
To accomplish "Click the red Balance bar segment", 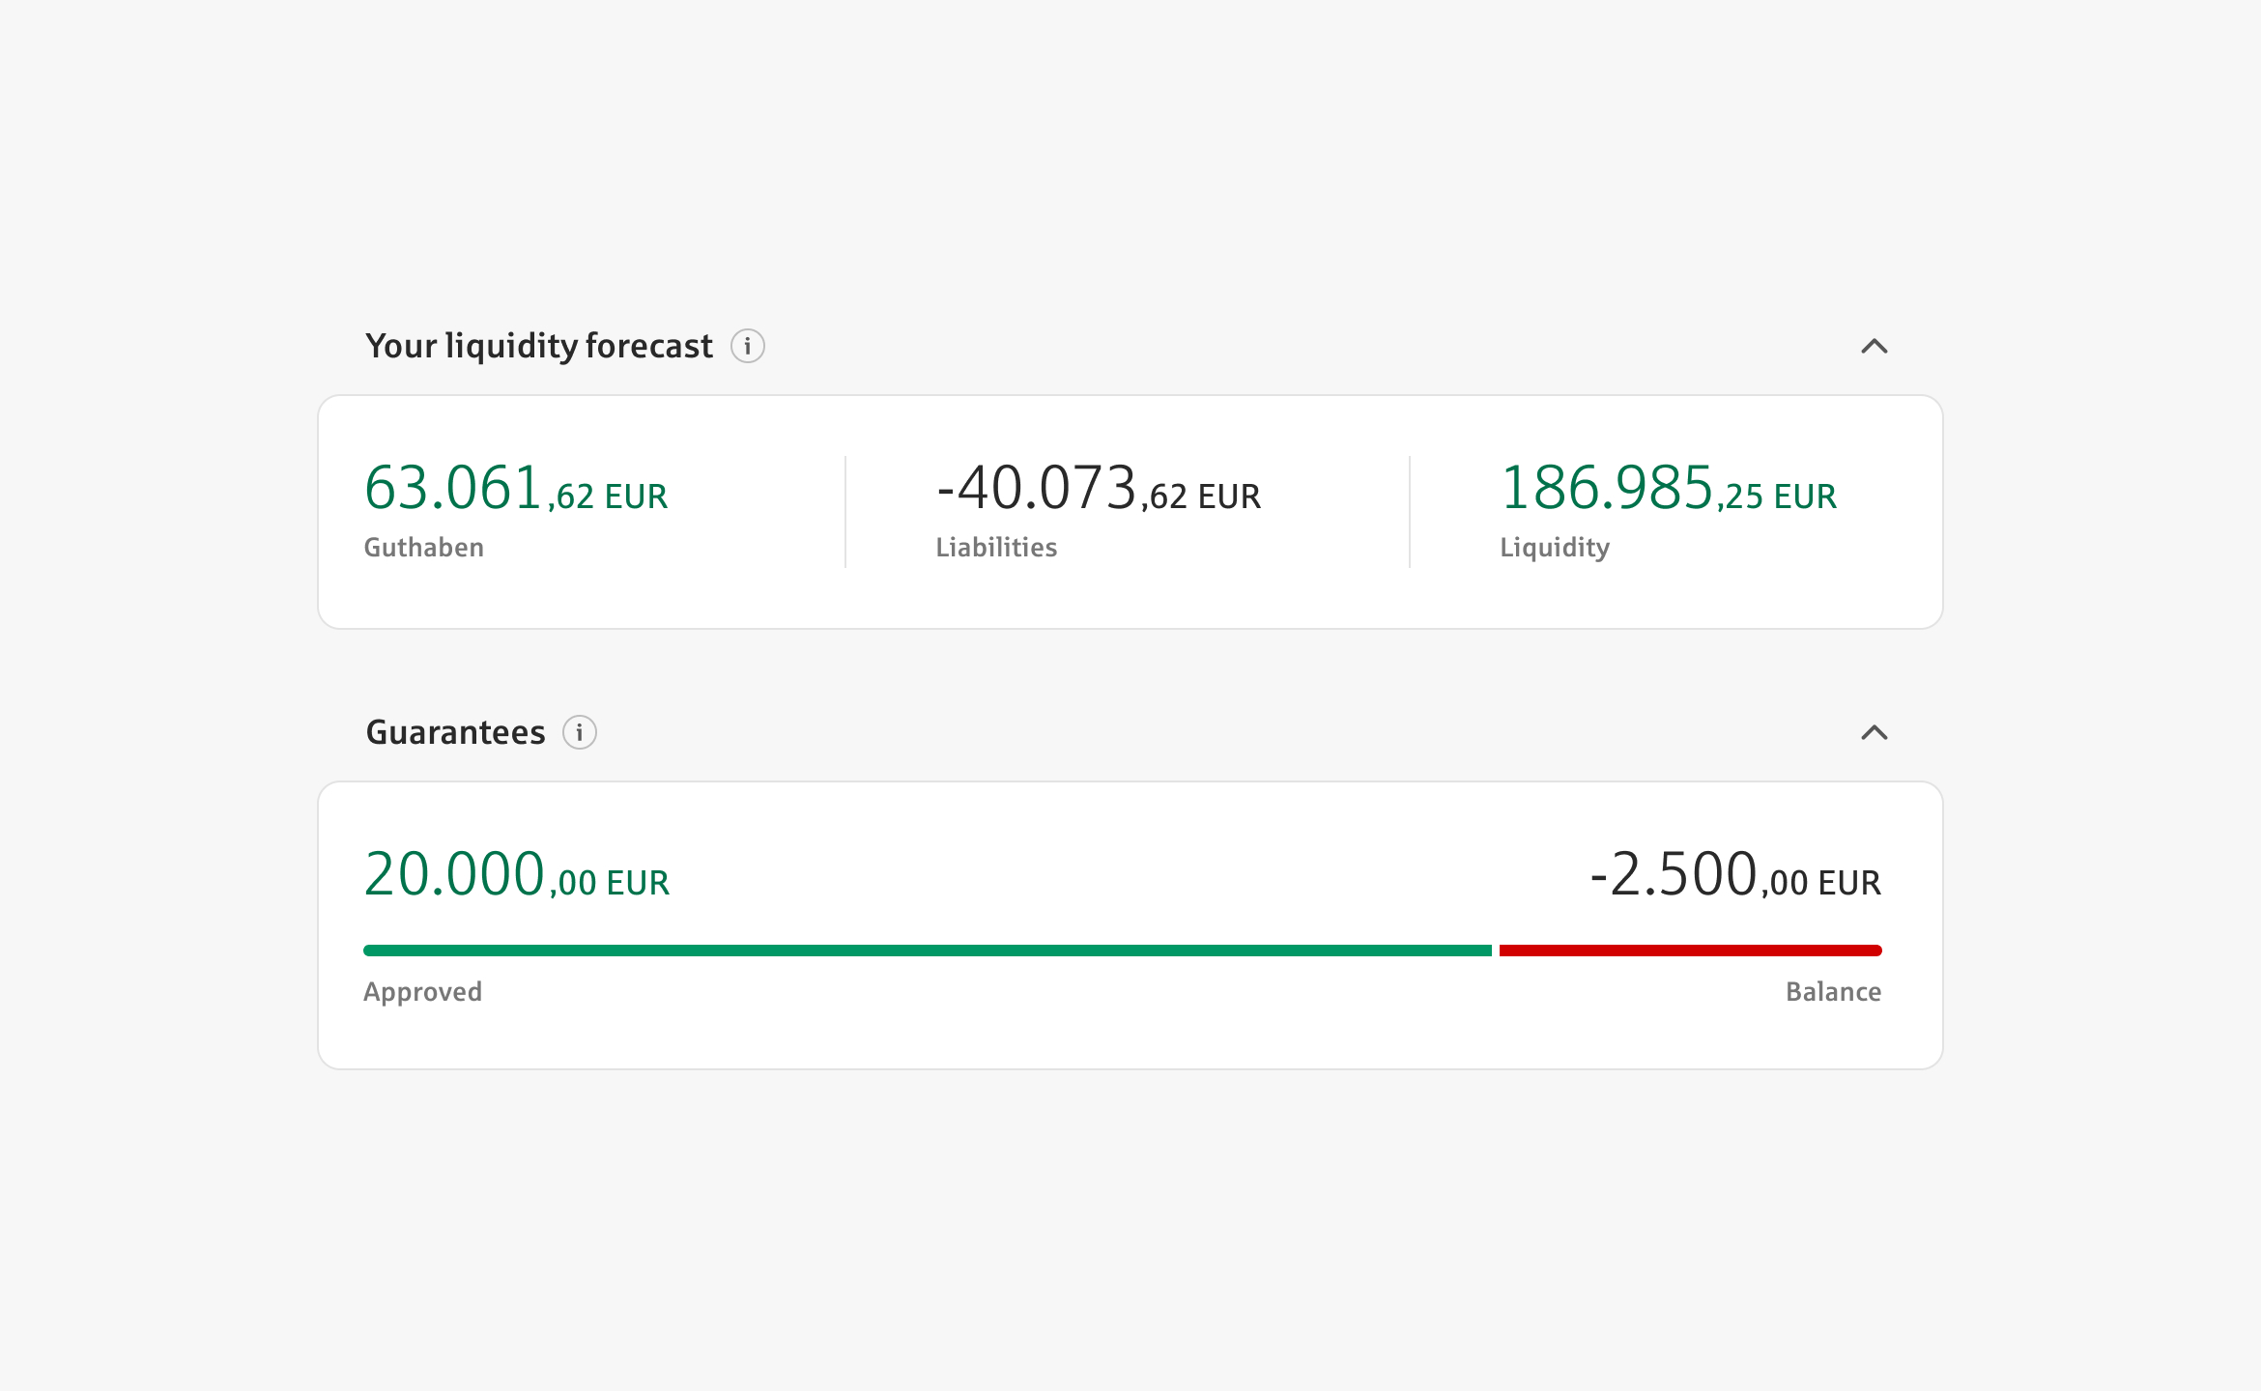I will [1690, 951].
